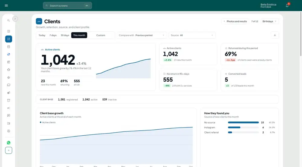Go to previous screen Photos and results

235,21
